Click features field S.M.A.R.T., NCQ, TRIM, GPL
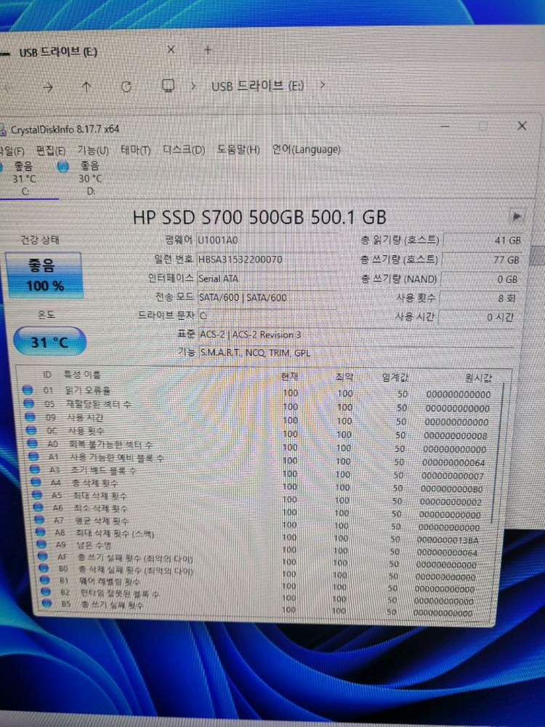The height and width of the screenshot is (727, 545). click(x=356, y=353)
